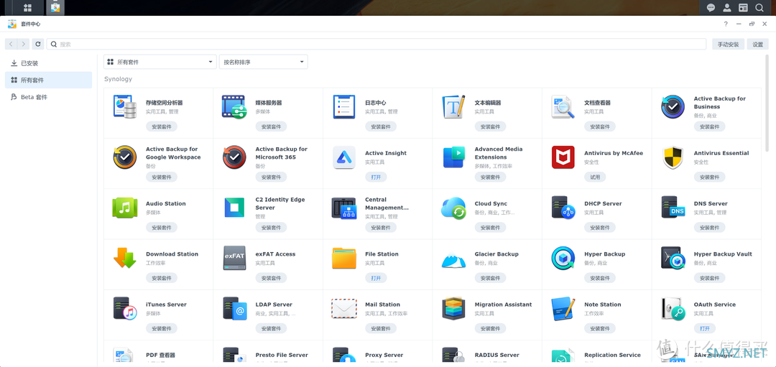Open the widgets panel icon

(743, 7)
